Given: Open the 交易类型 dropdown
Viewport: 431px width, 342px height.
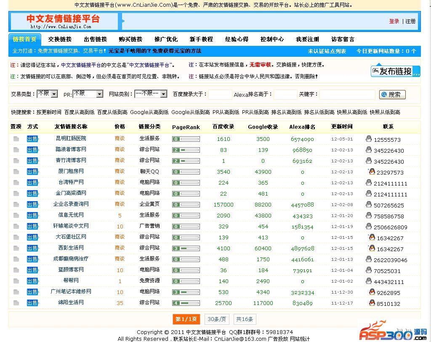Looking at the screenshot, I should [x=47, y=94].
